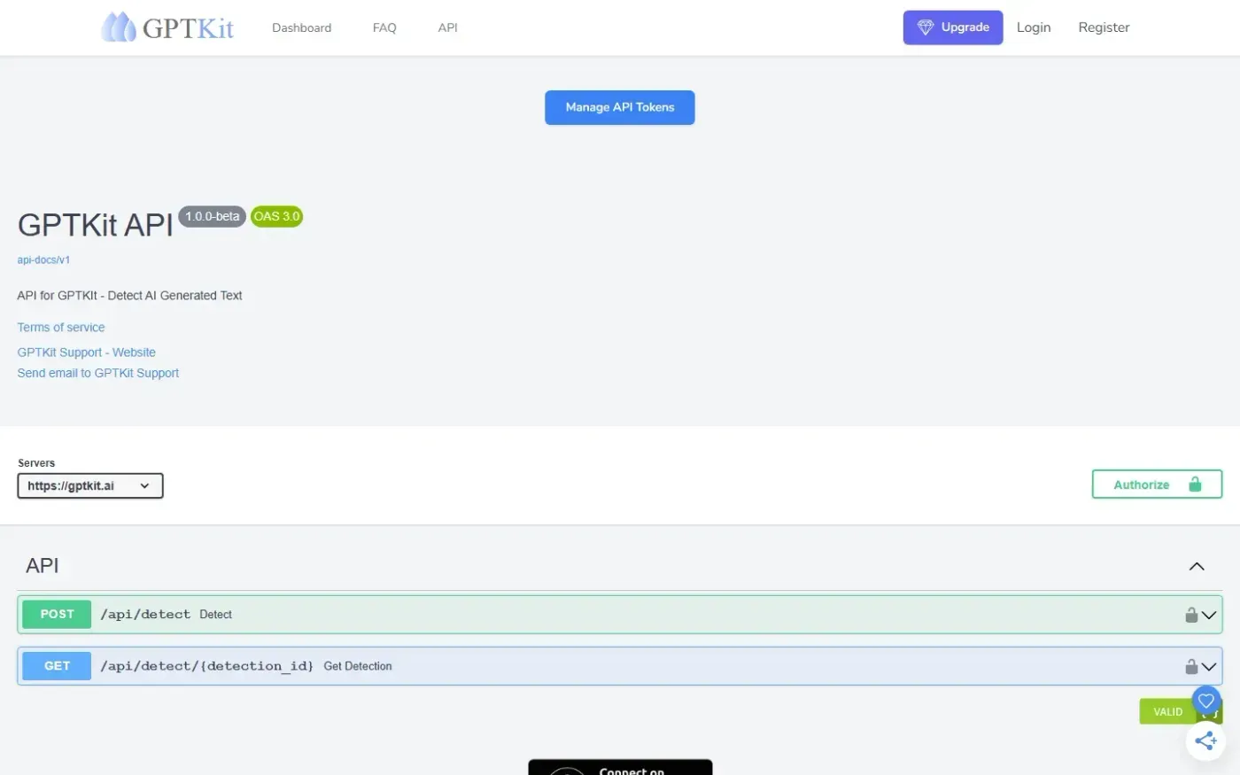
Task: Click the share floating icon
Action: pos(1205,741)
